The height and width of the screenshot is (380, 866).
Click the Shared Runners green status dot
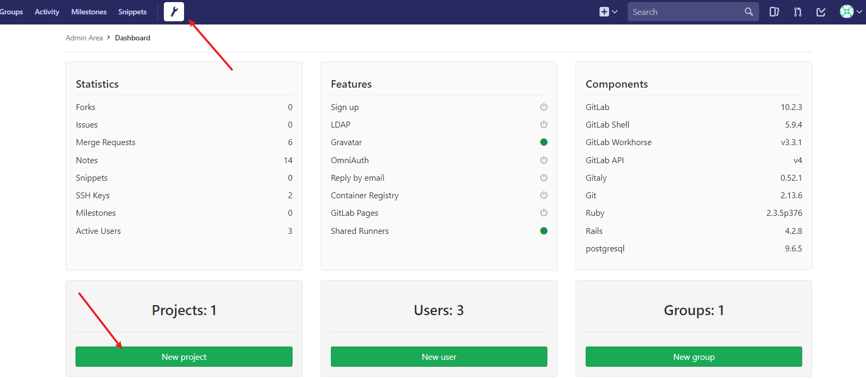[544, 231]
